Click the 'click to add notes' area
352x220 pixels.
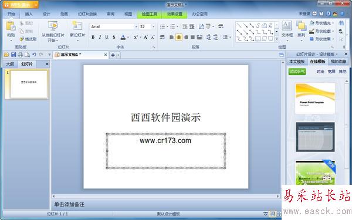click(x=69, y=204)
